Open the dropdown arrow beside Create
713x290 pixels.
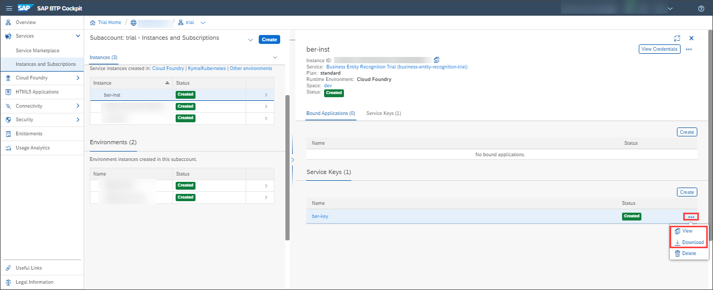(250, 40)
